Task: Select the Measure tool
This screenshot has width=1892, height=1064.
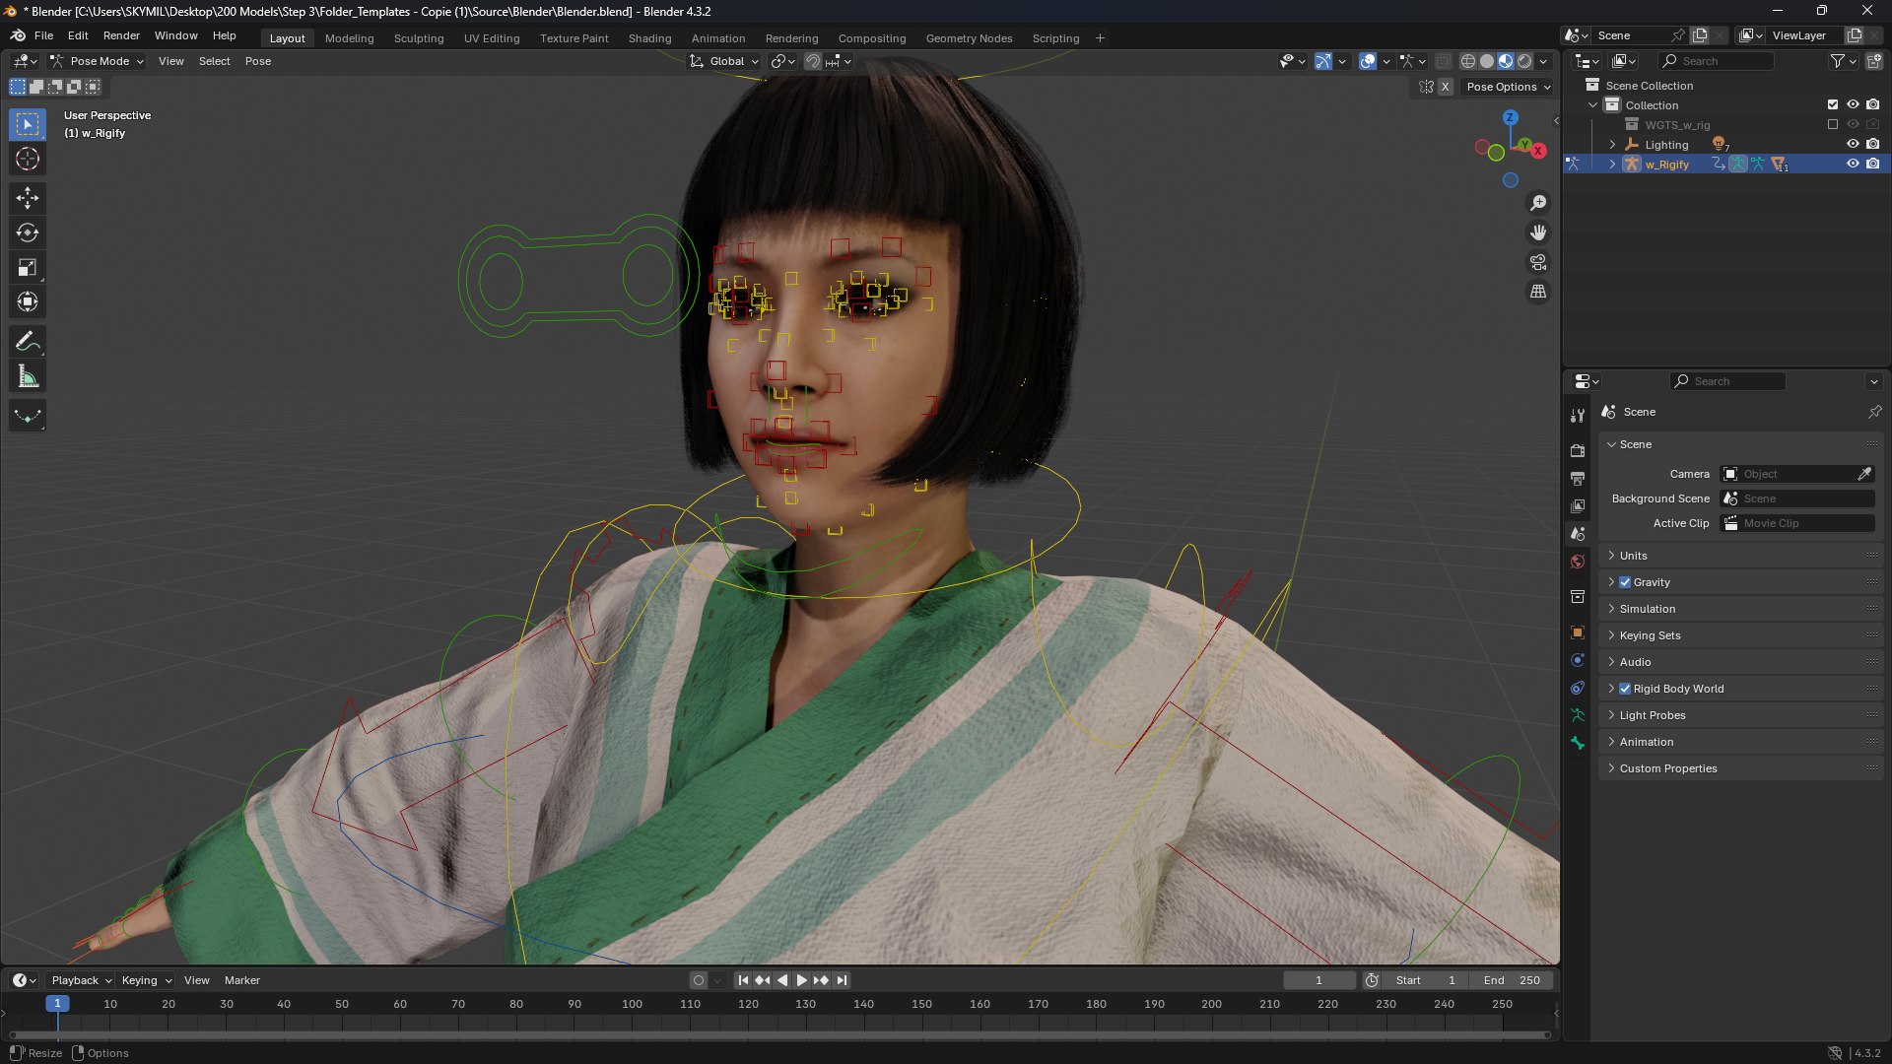Action: tap(28, 376)
